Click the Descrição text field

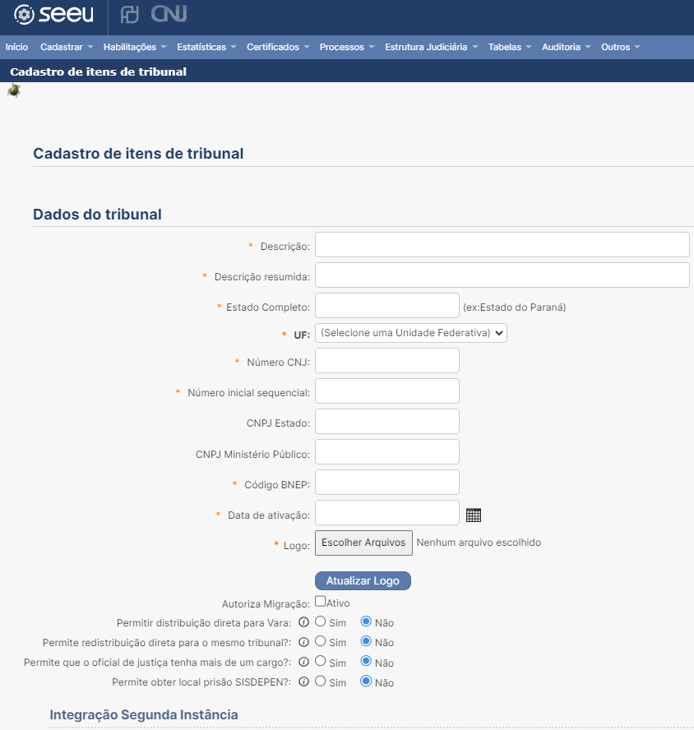(502, 245)
